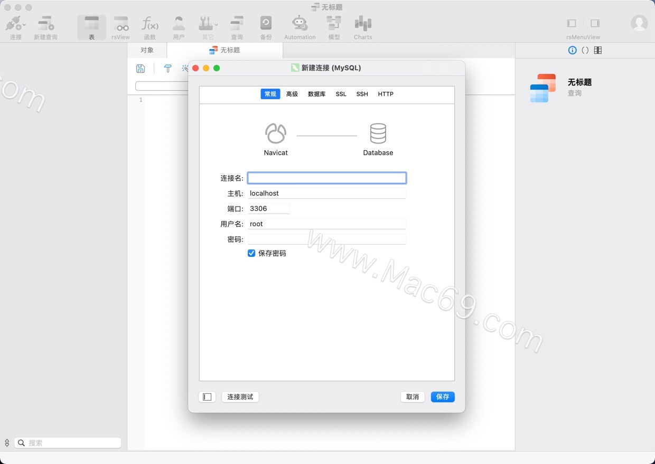
Task: Switch to the SSL tab
Action: (341, 94)
